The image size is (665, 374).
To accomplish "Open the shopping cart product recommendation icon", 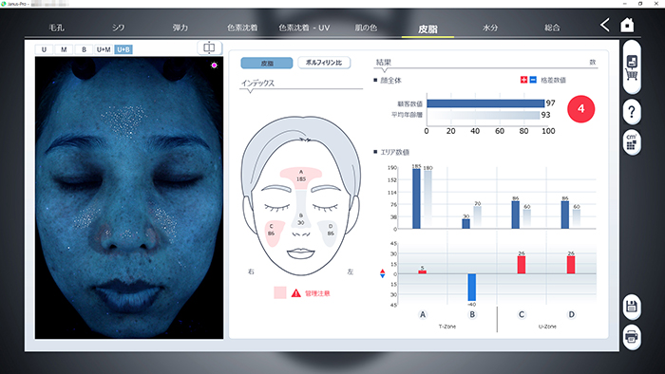I will click(x=632, y=67).
